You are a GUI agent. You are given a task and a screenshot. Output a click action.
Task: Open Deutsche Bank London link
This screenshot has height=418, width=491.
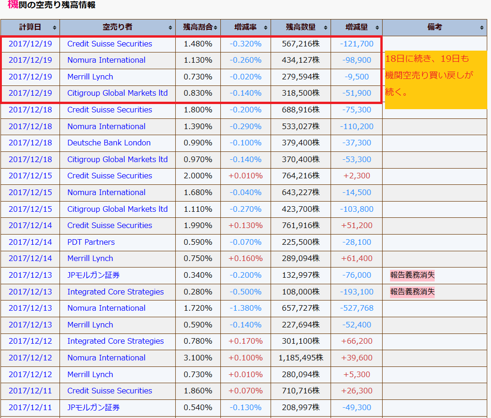pyautogui.click(x=109, y=143)
